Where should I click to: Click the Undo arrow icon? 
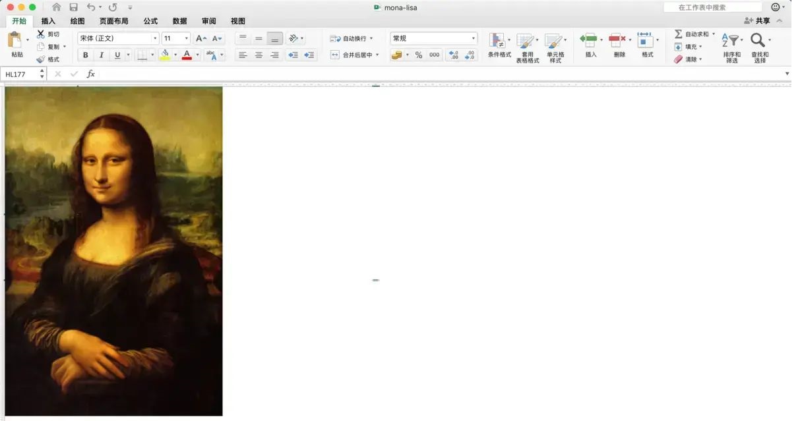pos(91,7)
